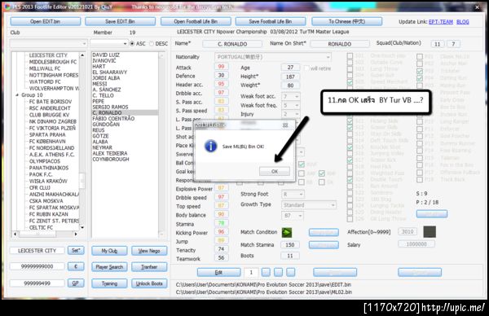Open the Growth Type dropdown
Screen dimensions: 489x316
309,204
